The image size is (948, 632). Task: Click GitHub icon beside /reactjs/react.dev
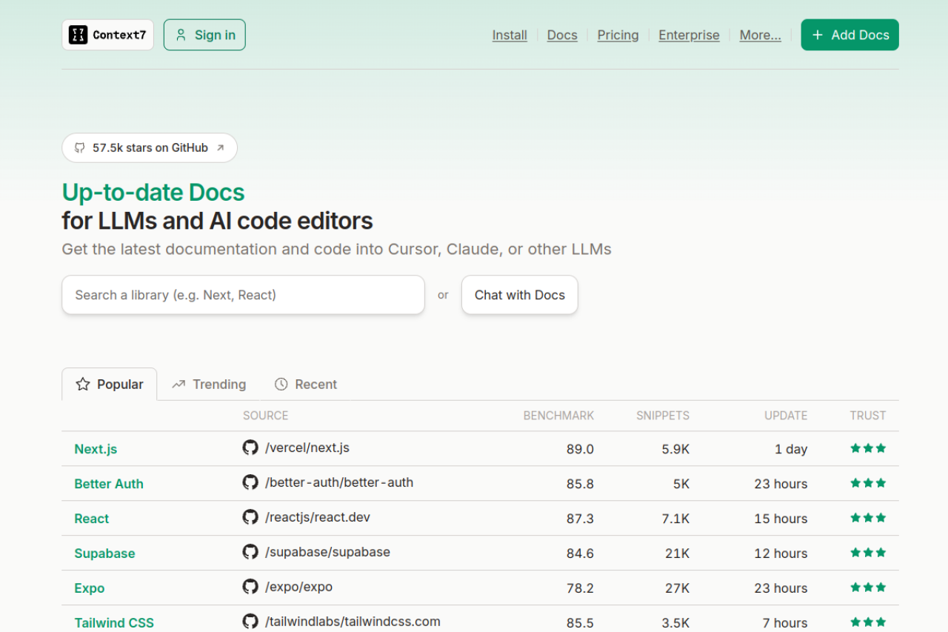tap(250, 517)
